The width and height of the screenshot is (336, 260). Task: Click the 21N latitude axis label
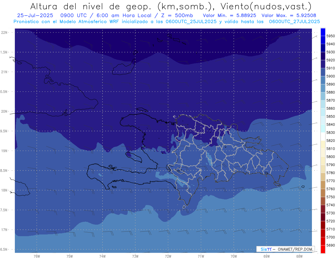[x=4, y=72]
